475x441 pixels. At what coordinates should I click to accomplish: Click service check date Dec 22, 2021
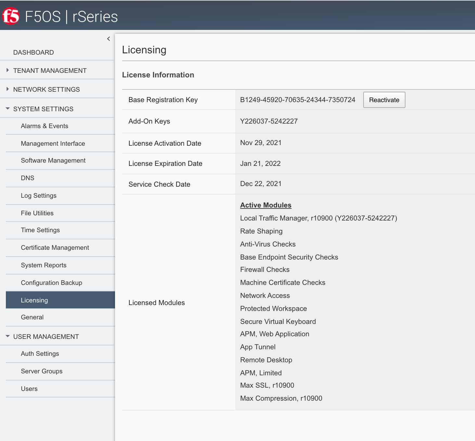click(261, 184)
